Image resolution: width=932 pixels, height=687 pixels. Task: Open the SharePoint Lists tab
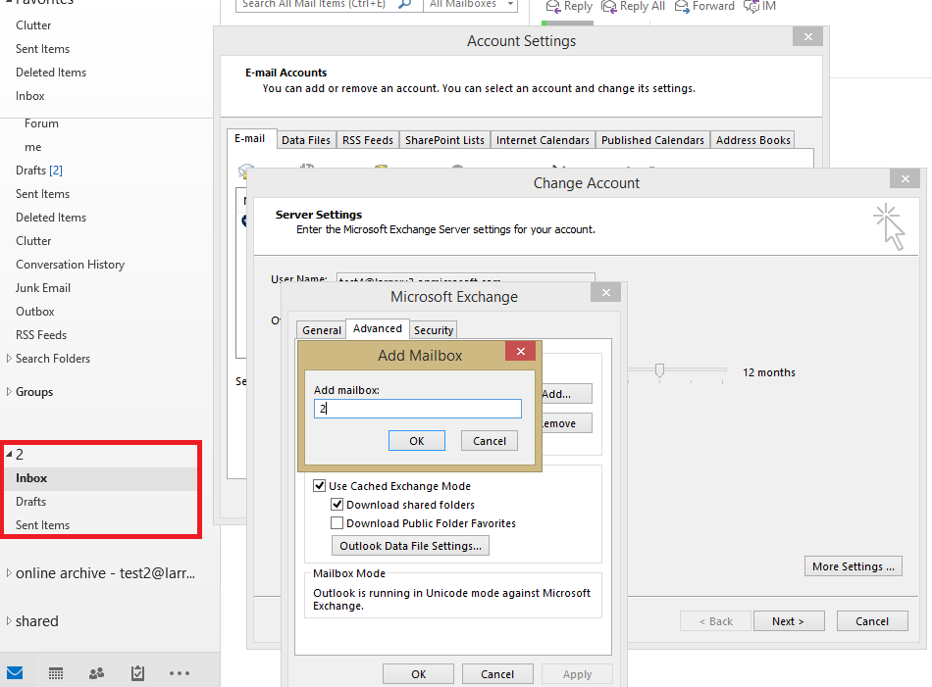[x=444, y=140]
